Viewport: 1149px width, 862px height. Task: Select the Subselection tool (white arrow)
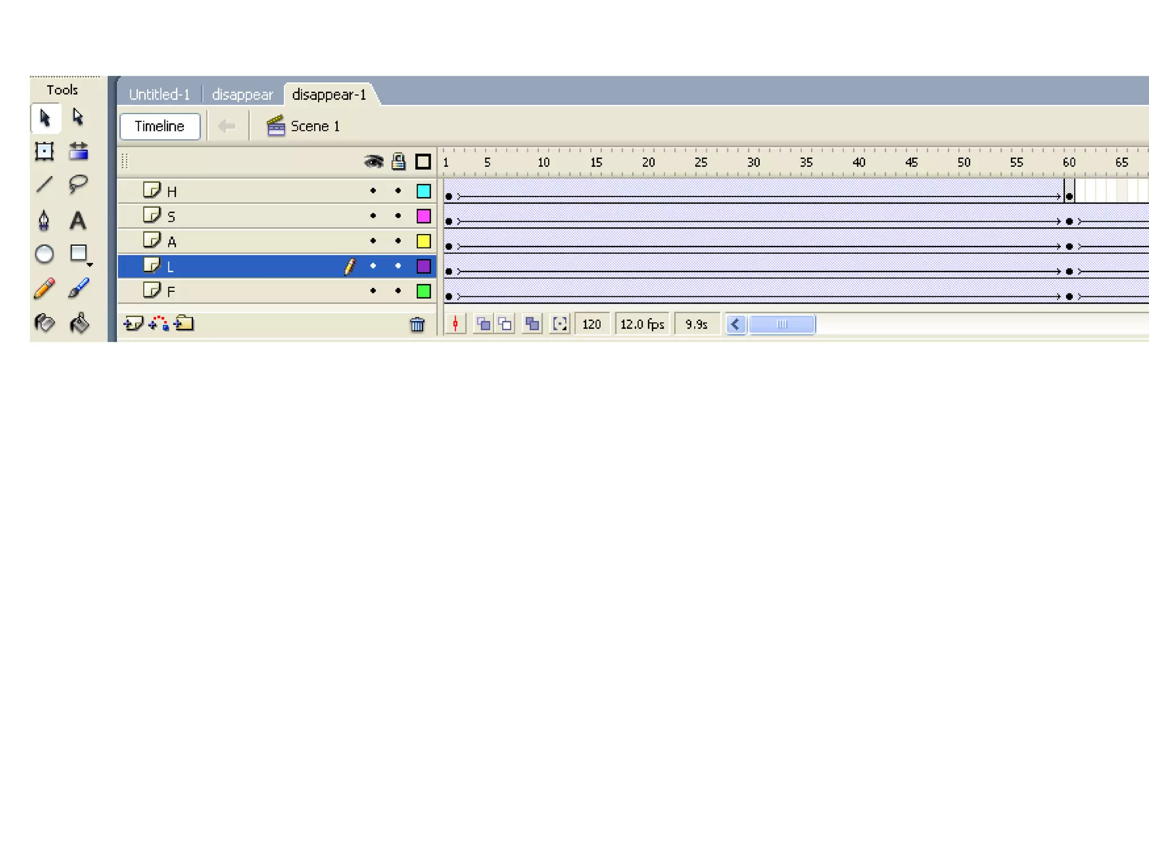[x=78, y=117]
